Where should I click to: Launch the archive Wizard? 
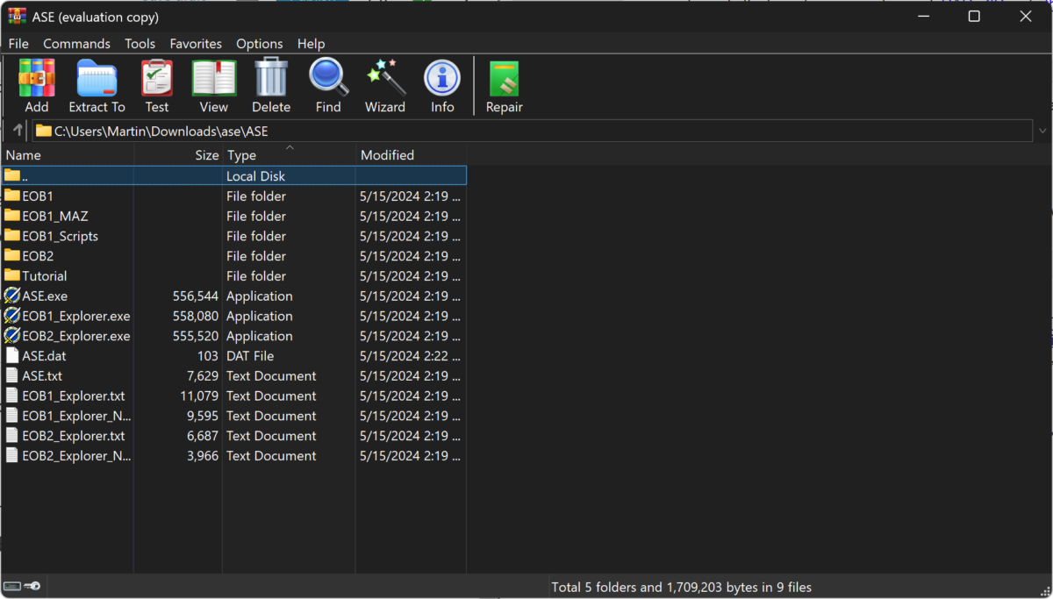[x=384, y=85]
